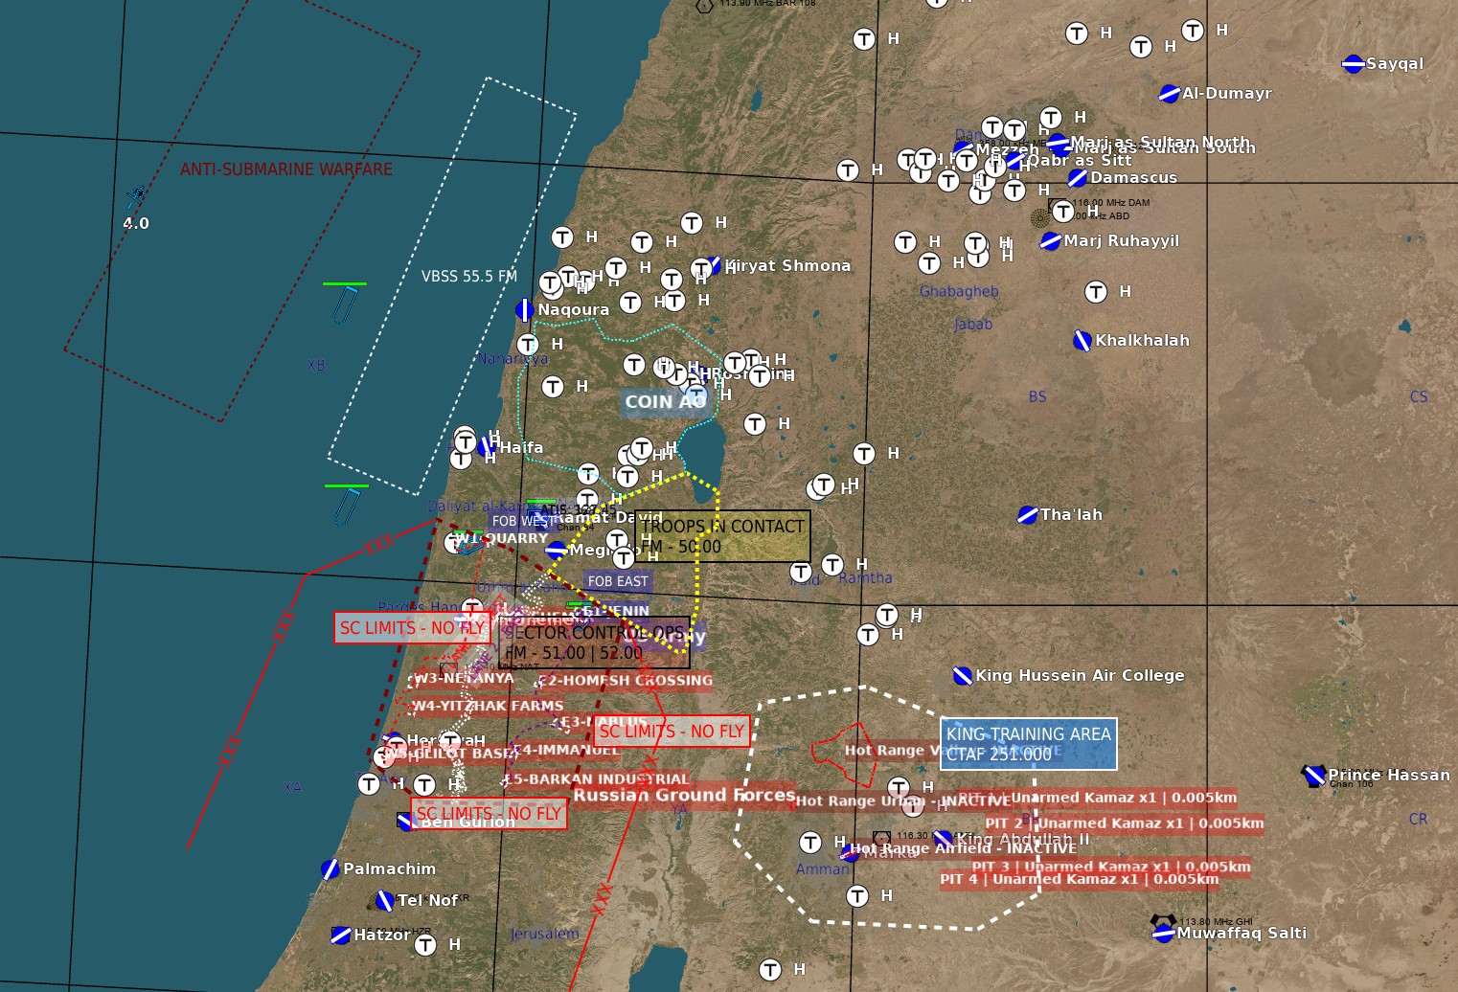Click the PIT 4 Unarmed Kamaz label
The image size is (1458, 992).
1079,879
